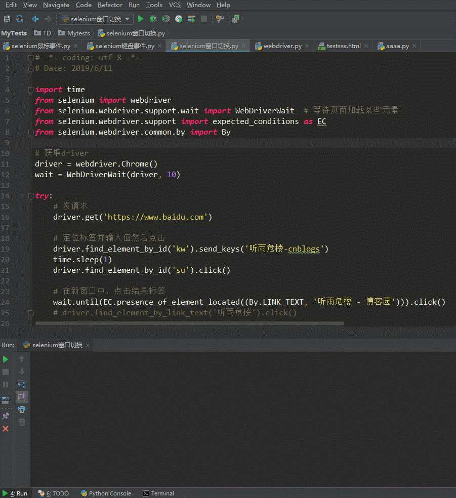
Task: Click the Print icon in Run panel
Action: coord(22,409)
